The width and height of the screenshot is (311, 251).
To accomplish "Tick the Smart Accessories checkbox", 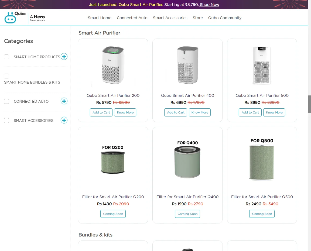I will pos(6,120).
